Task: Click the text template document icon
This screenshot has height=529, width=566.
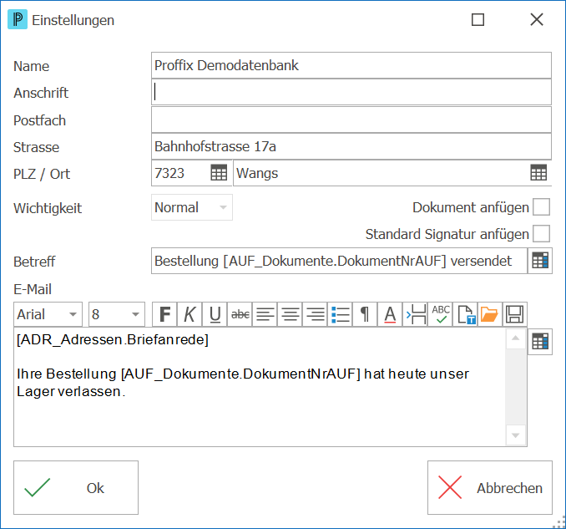Action: click(465, 314)
